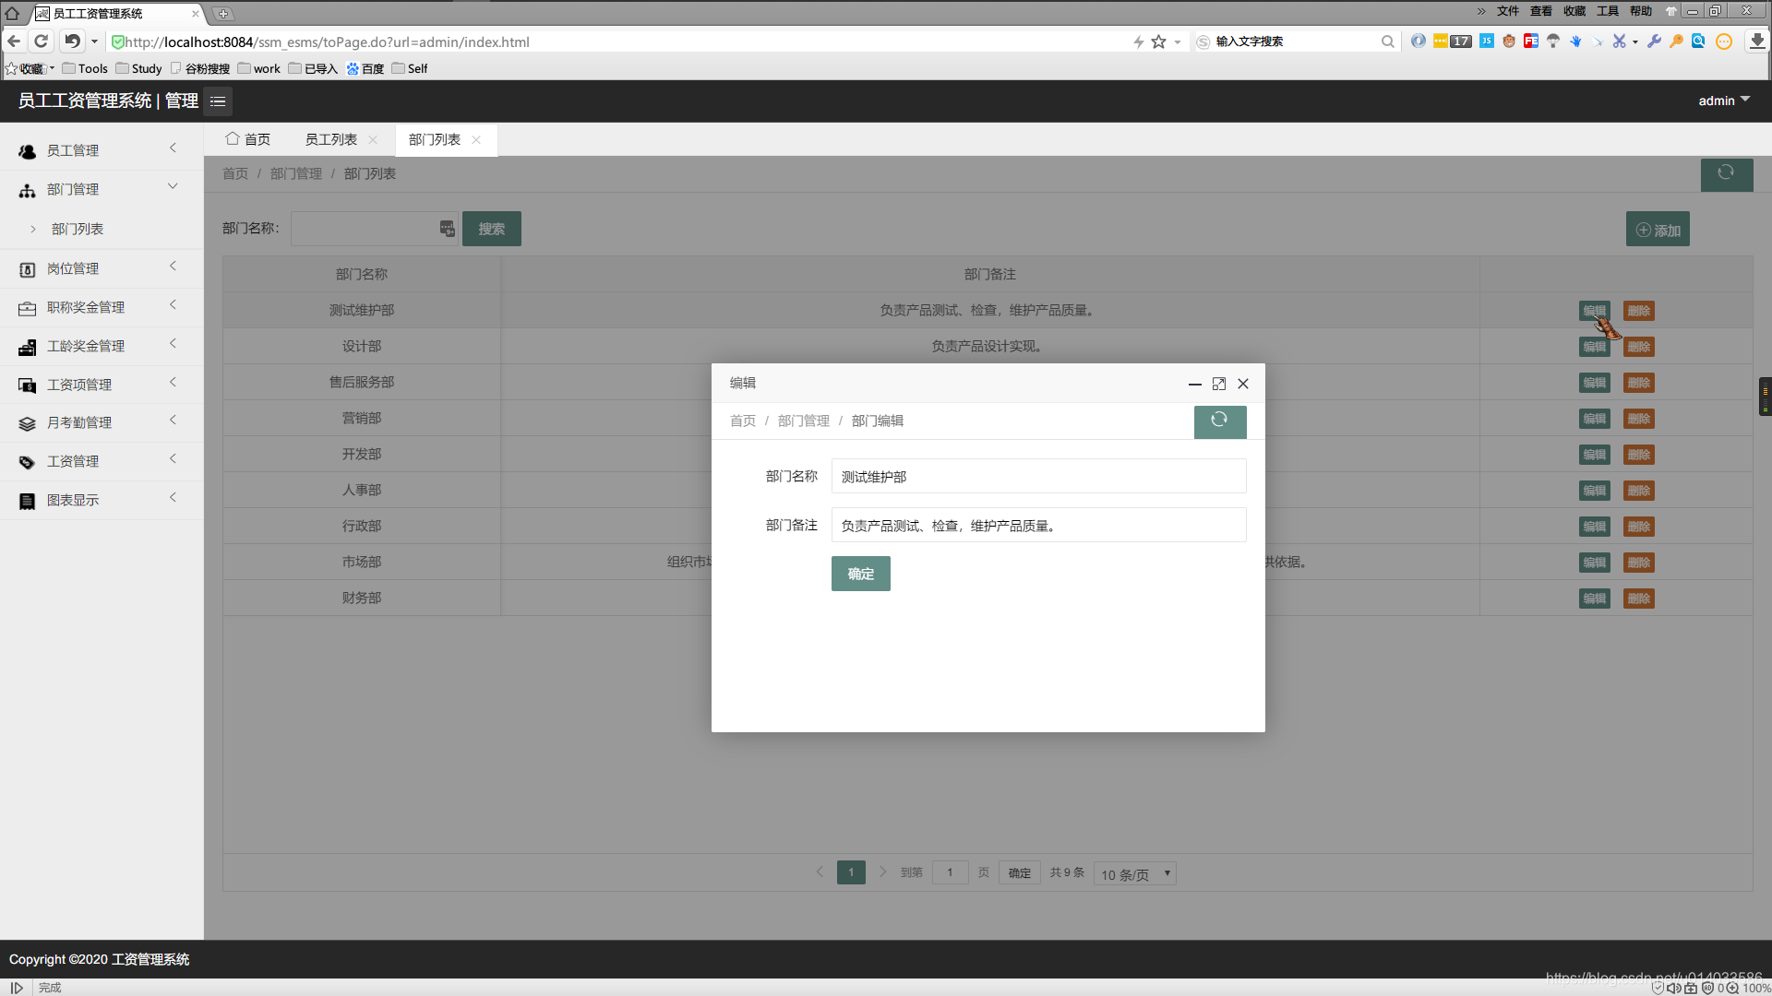The width and height of the screenshot is (1772, 996).
Task: Click the 工资项管理 sidebar icon
Action: (28, 385)
